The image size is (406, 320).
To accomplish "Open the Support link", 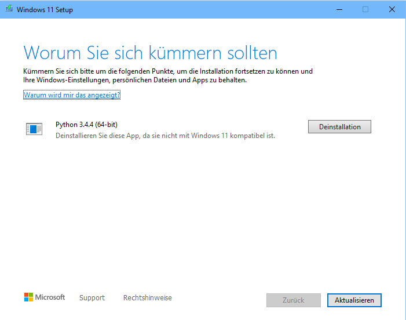I will (x=92, y=298).
